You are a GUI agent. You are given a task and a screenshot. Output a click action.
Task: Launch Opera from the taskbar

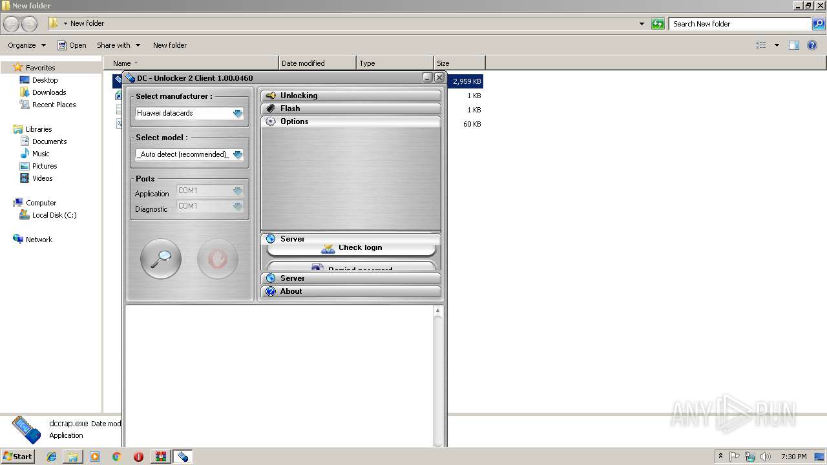138,457
